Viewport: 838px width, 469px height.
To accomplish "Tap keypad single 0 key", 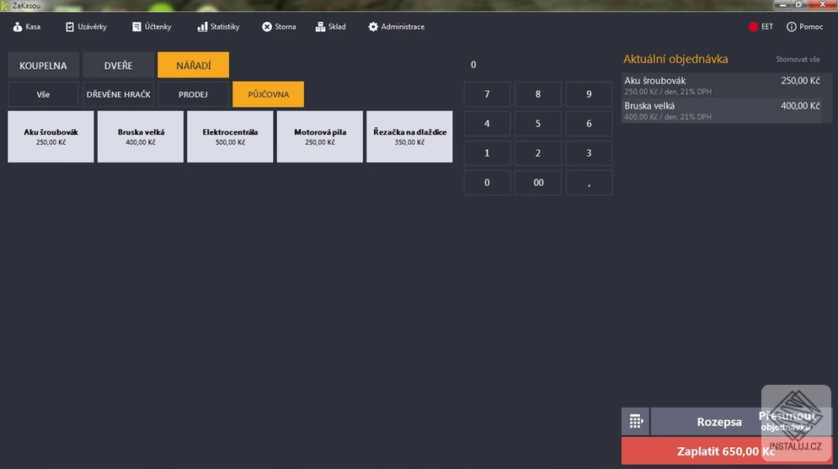I will pyautogui.click(x=487, y=183).
